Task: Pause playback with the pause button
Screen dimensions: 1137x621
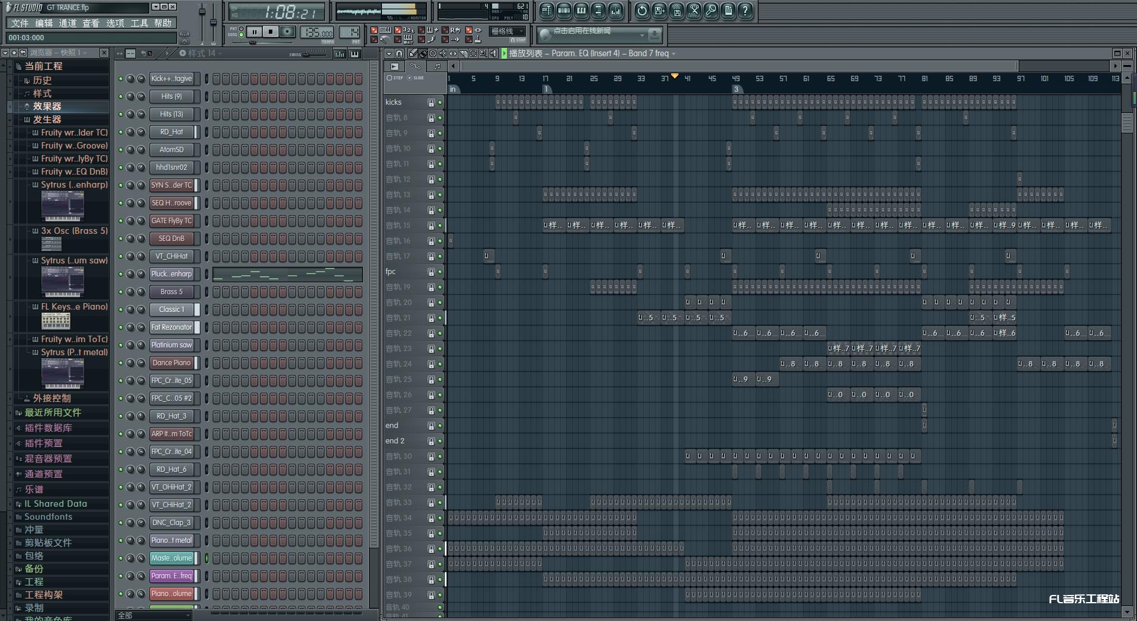Action: pyautogui.click(x=254, y=32)
